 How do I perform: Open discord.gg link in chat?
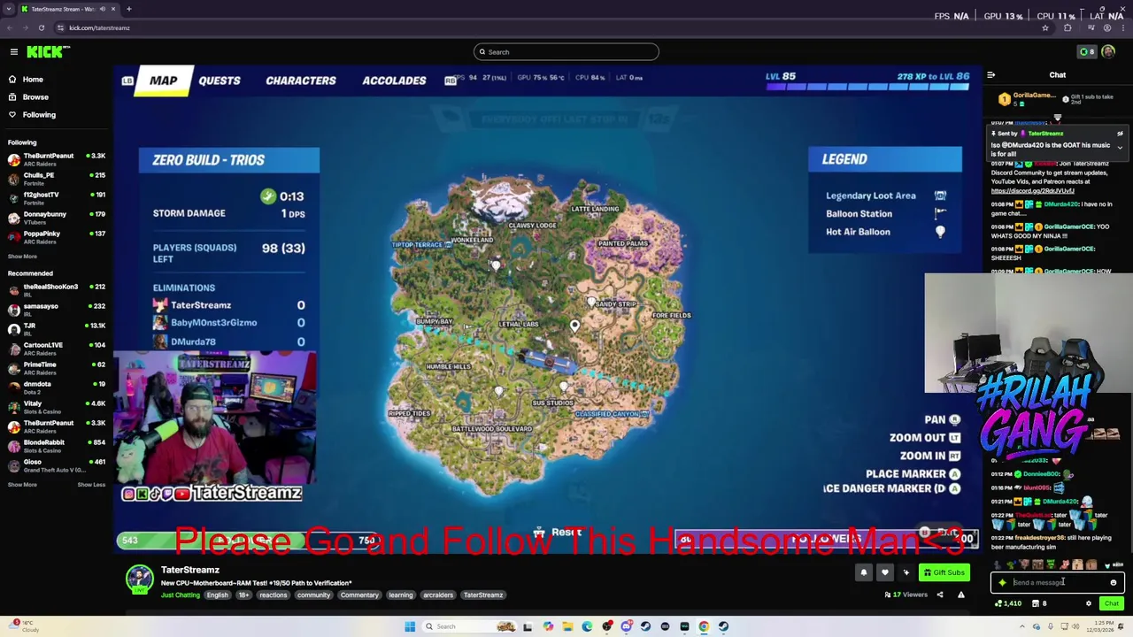coord(1032,191)
